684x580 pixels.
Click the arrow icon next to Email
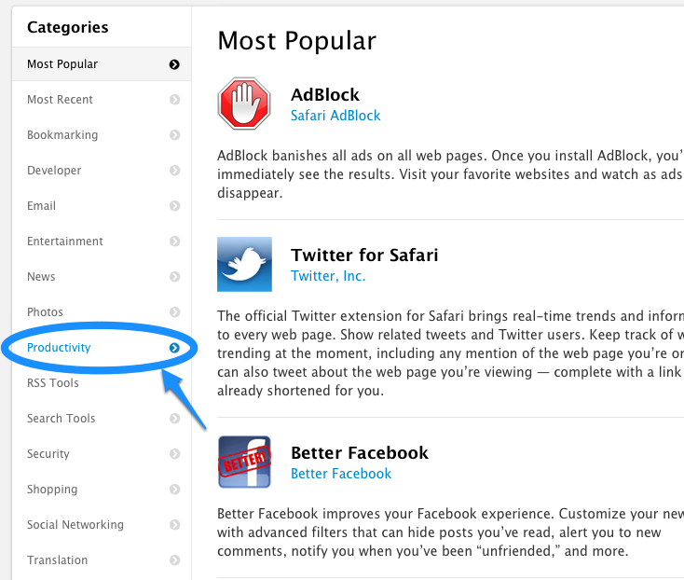pos(174,206)
